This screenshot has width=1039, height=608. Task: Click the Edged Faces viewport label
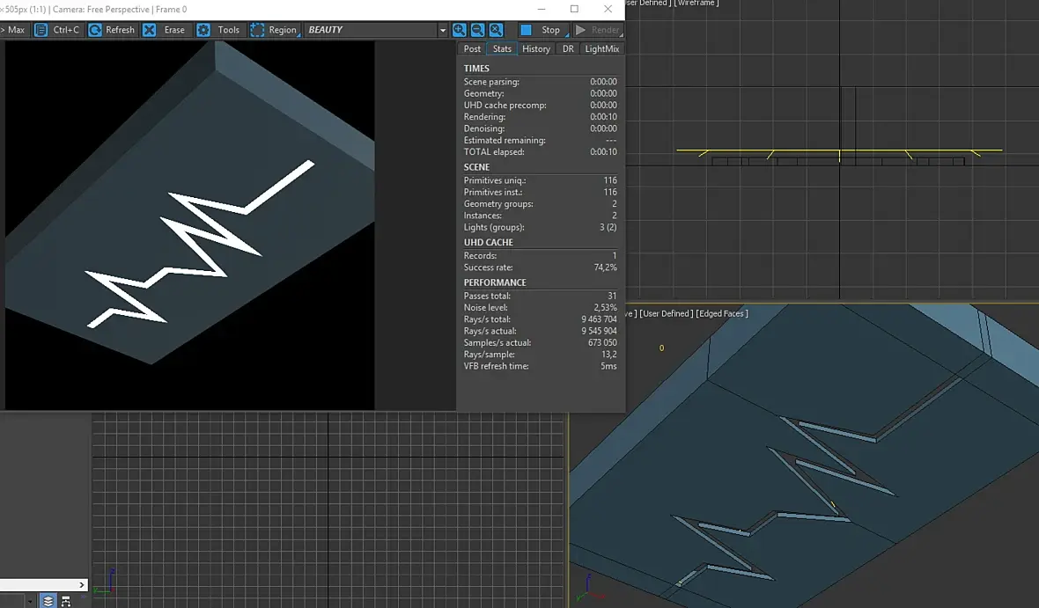coord(722,313)
